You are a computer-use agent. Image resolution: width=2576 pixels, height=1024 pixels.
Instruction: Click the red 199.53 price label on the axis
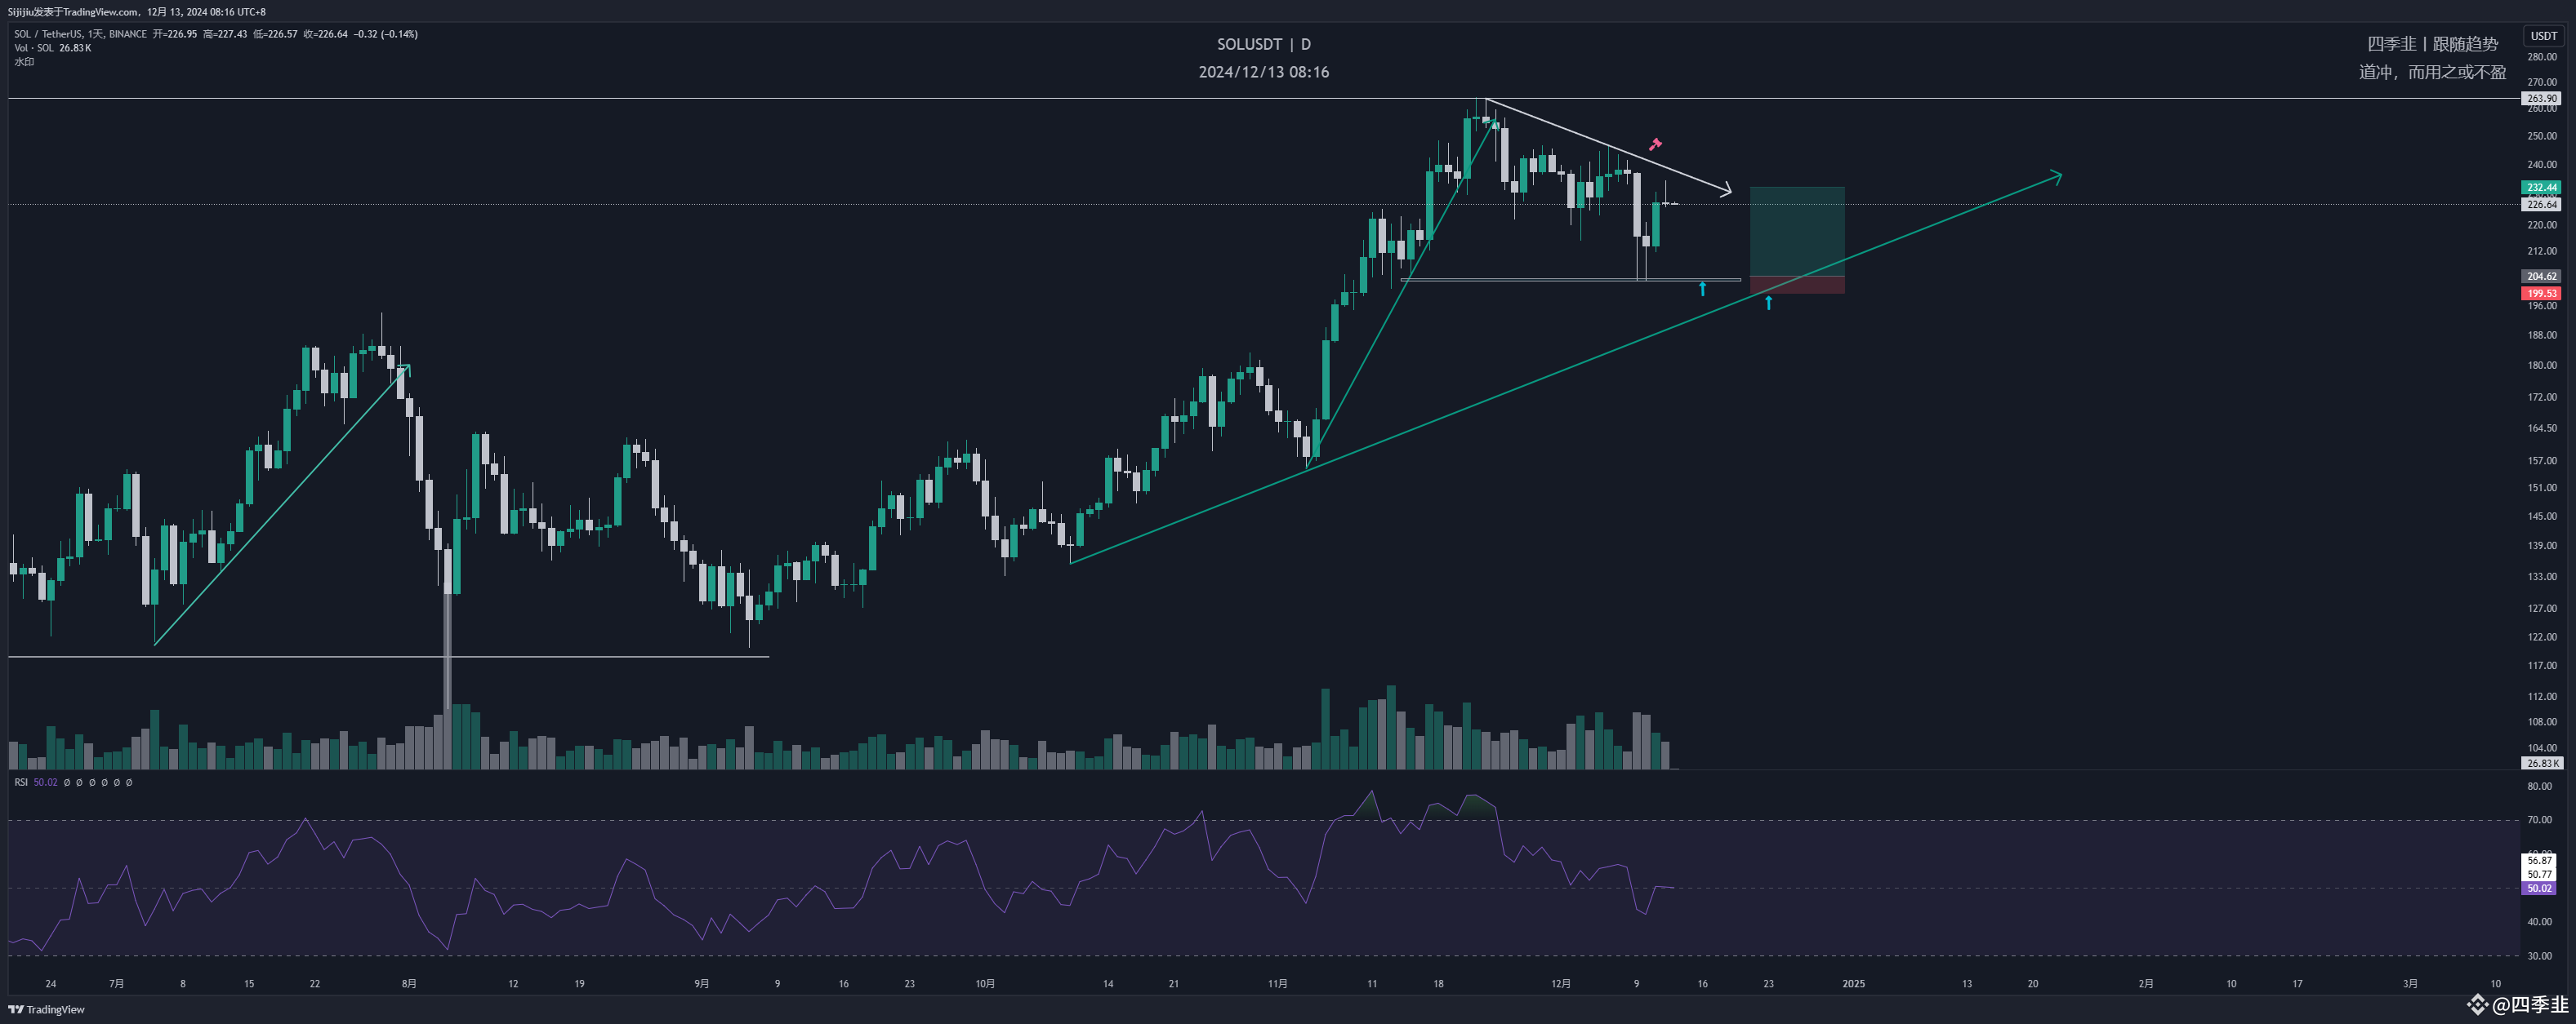coord(2541,294)
